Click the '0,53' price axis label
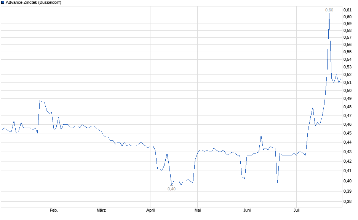This screenshot has height=220, width=358. coord(347,67)
